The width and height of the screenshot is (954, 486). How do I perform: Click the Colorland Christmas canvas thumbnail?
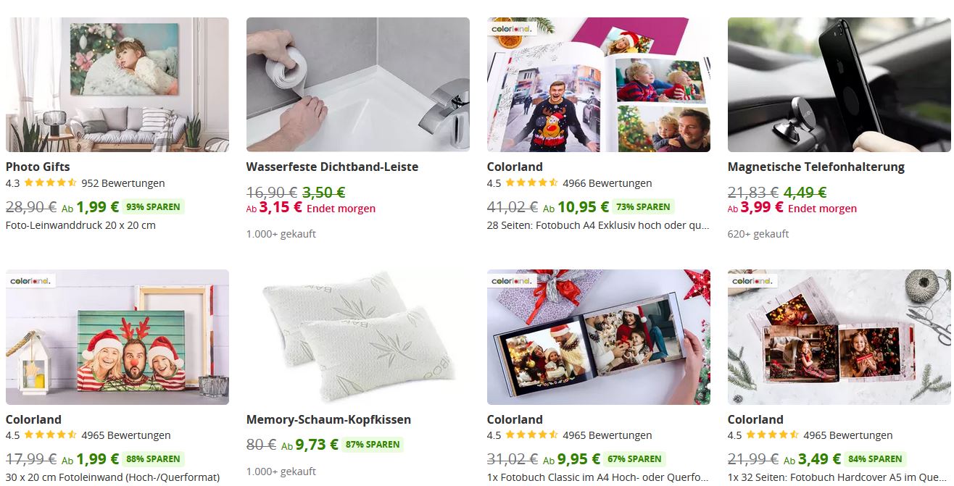coord(117,337)
